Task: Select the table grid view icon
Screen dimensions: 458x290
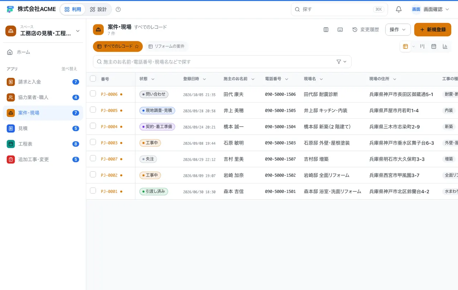Action: coord(405,46)
